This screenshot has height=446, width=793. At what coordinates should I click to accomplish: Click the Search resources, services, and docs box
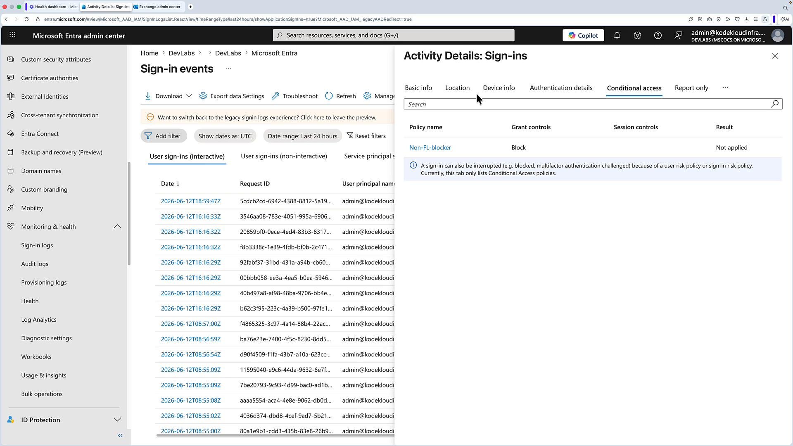tap(394, 35)
